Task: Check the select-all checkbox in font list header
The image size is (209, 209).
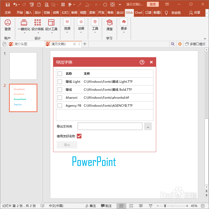Action: [x=60, y=74]
